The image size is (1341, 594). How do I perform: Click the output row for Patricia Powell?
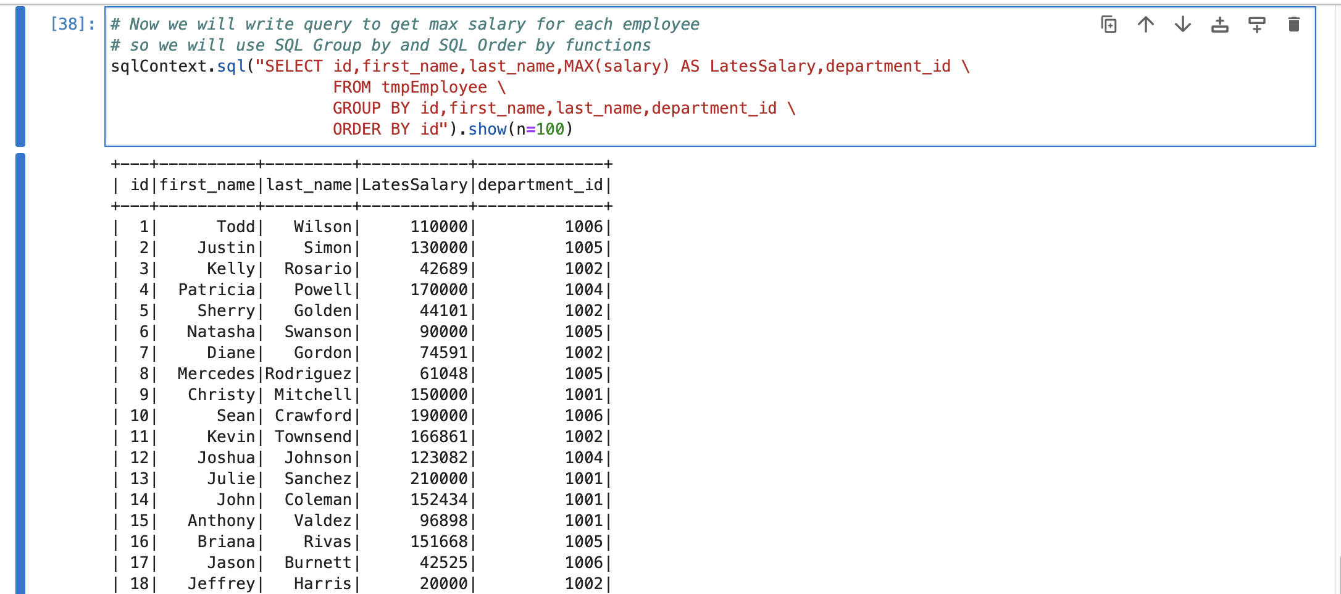click(361, 290)
